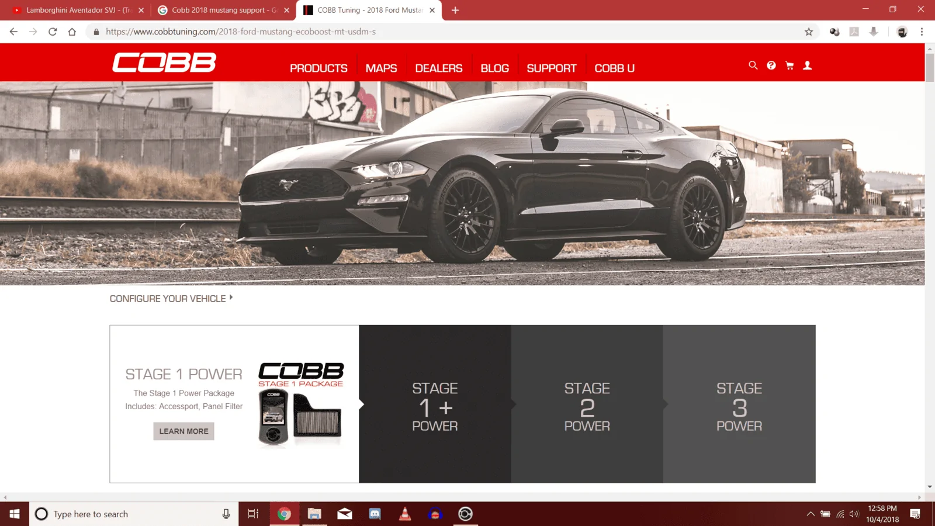Switch to Cobb 2018 mustang support tab

click(x=222, y=10)
